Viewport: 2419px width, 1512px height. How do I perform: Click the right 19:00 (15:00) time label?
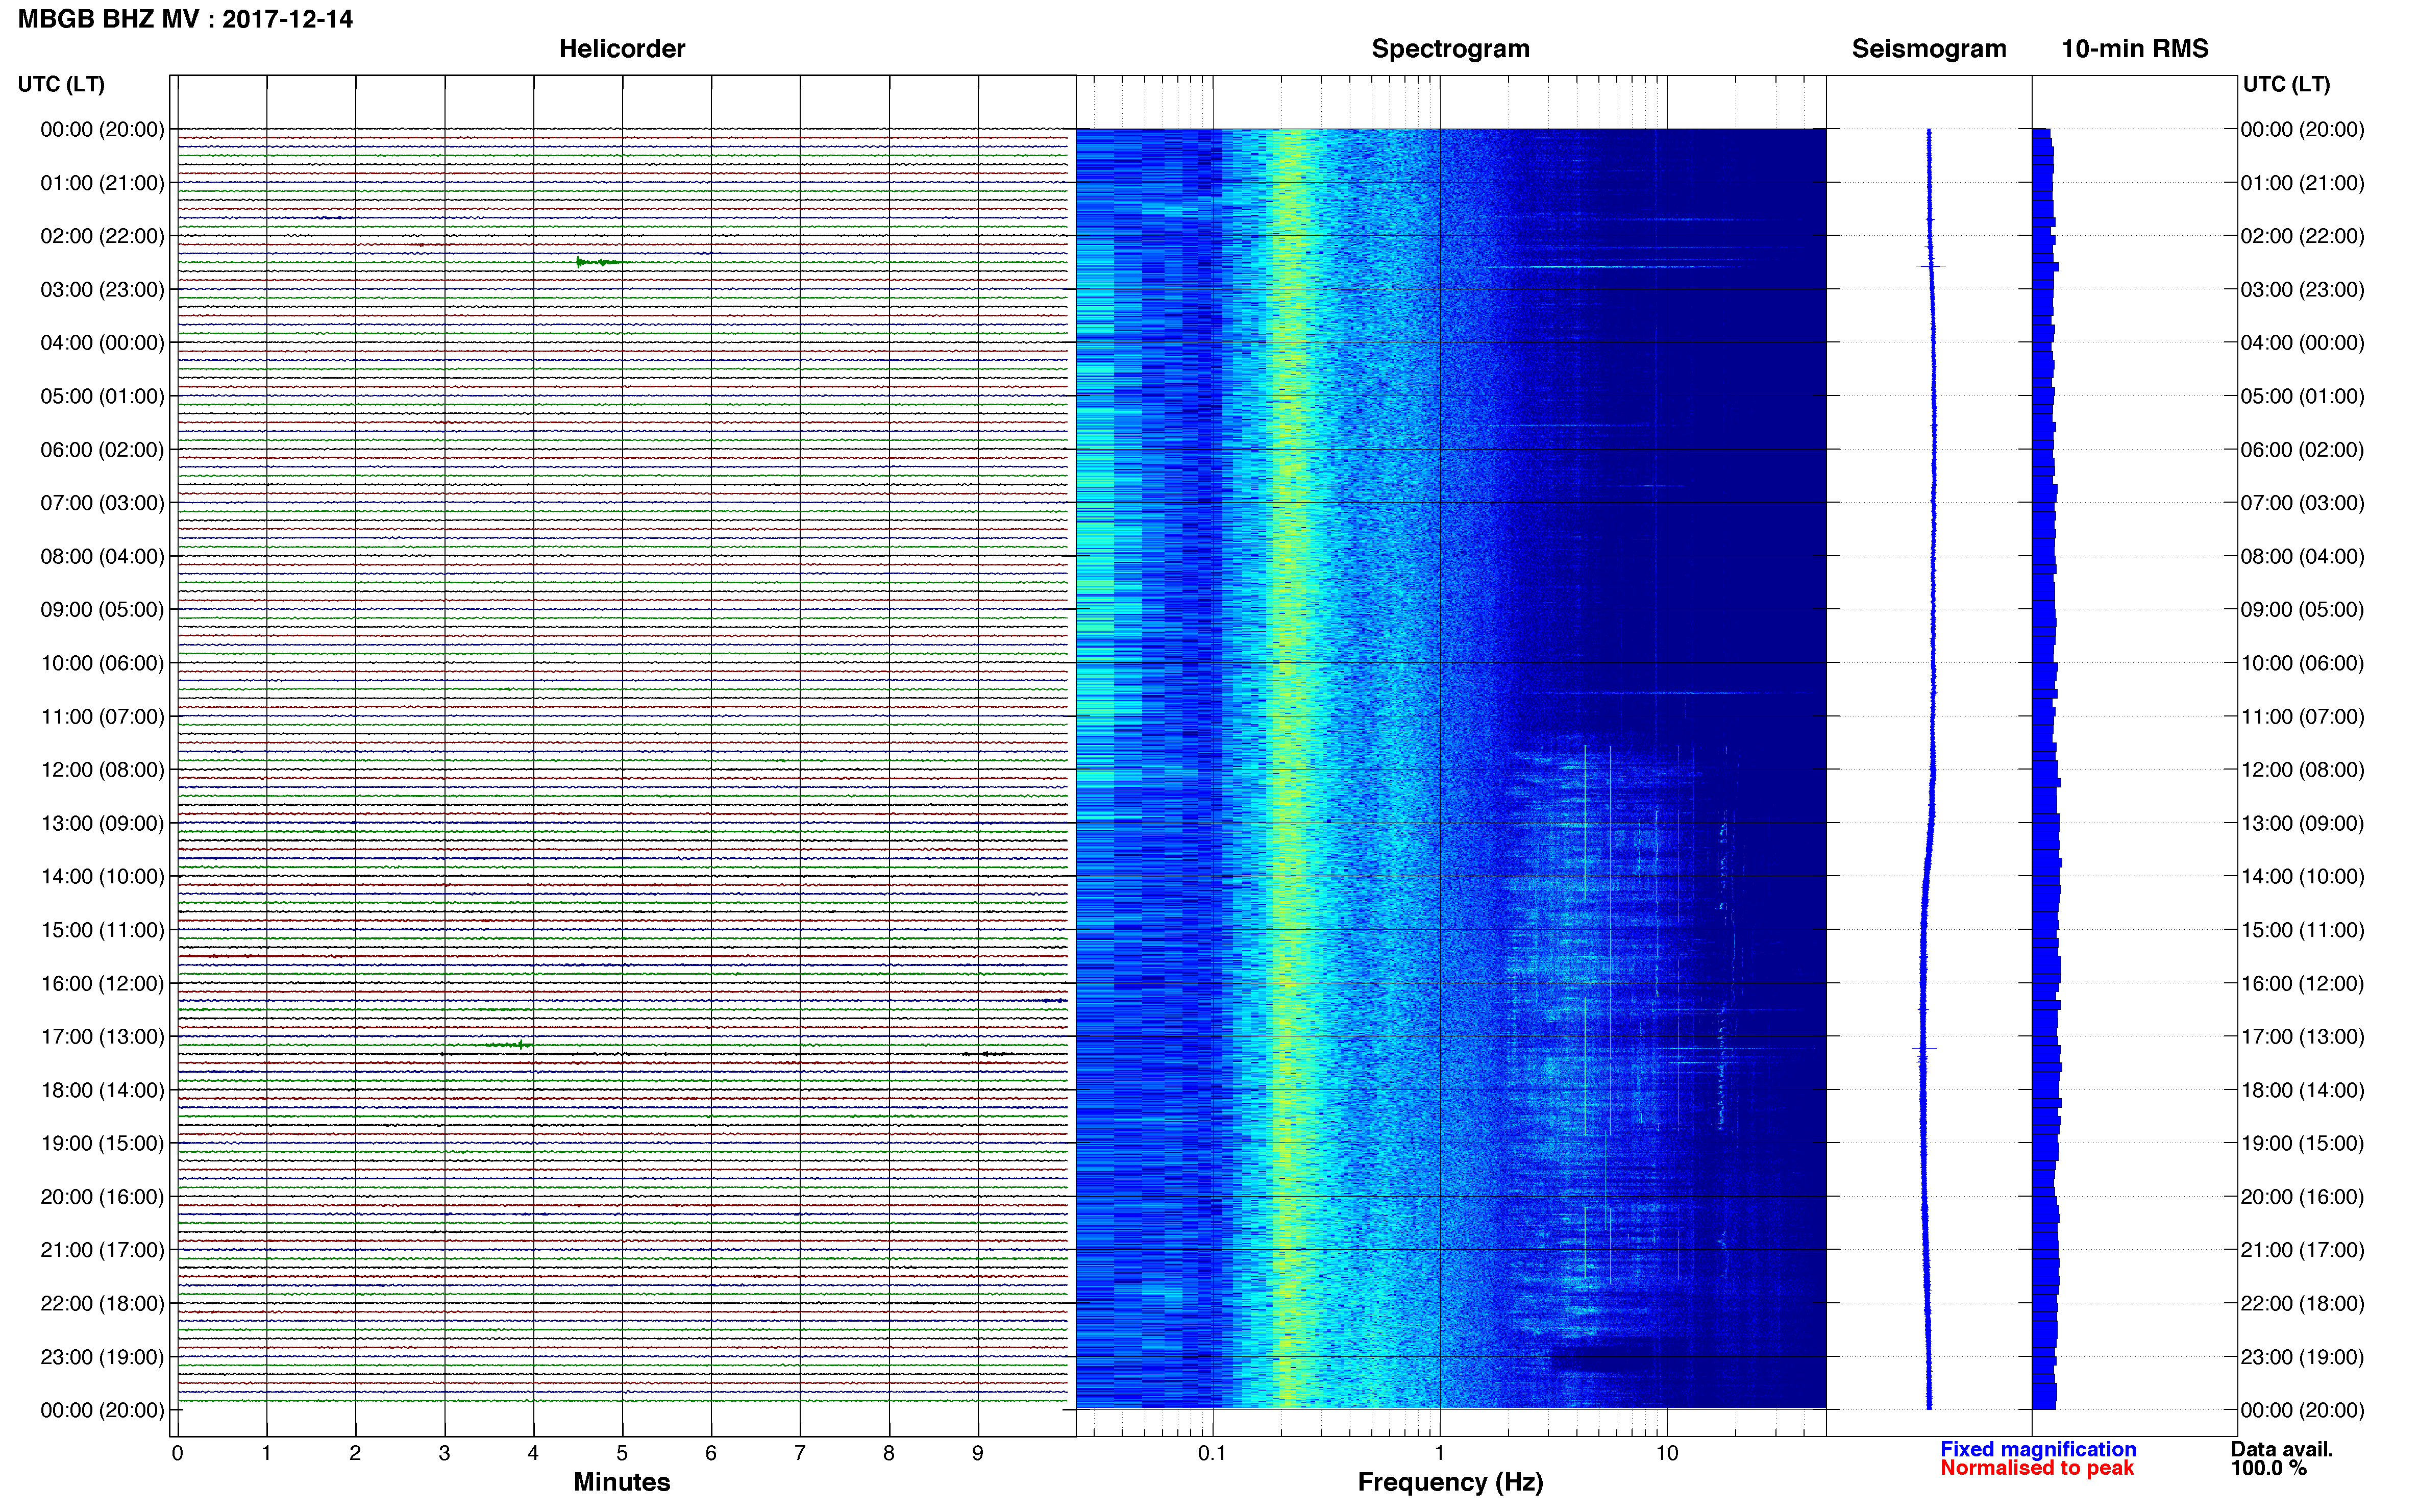pyautogui.click(x=2303, y=1144)
